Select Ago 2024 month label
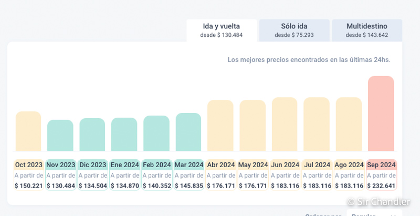This screenshot has height=216, width=420. [x=349, y=164]
